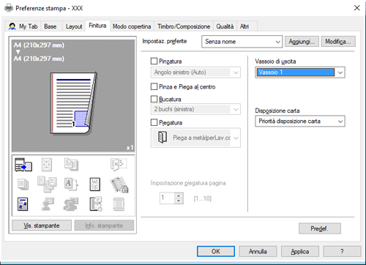Click the page with number and clock icon

[x=96, y=204]
